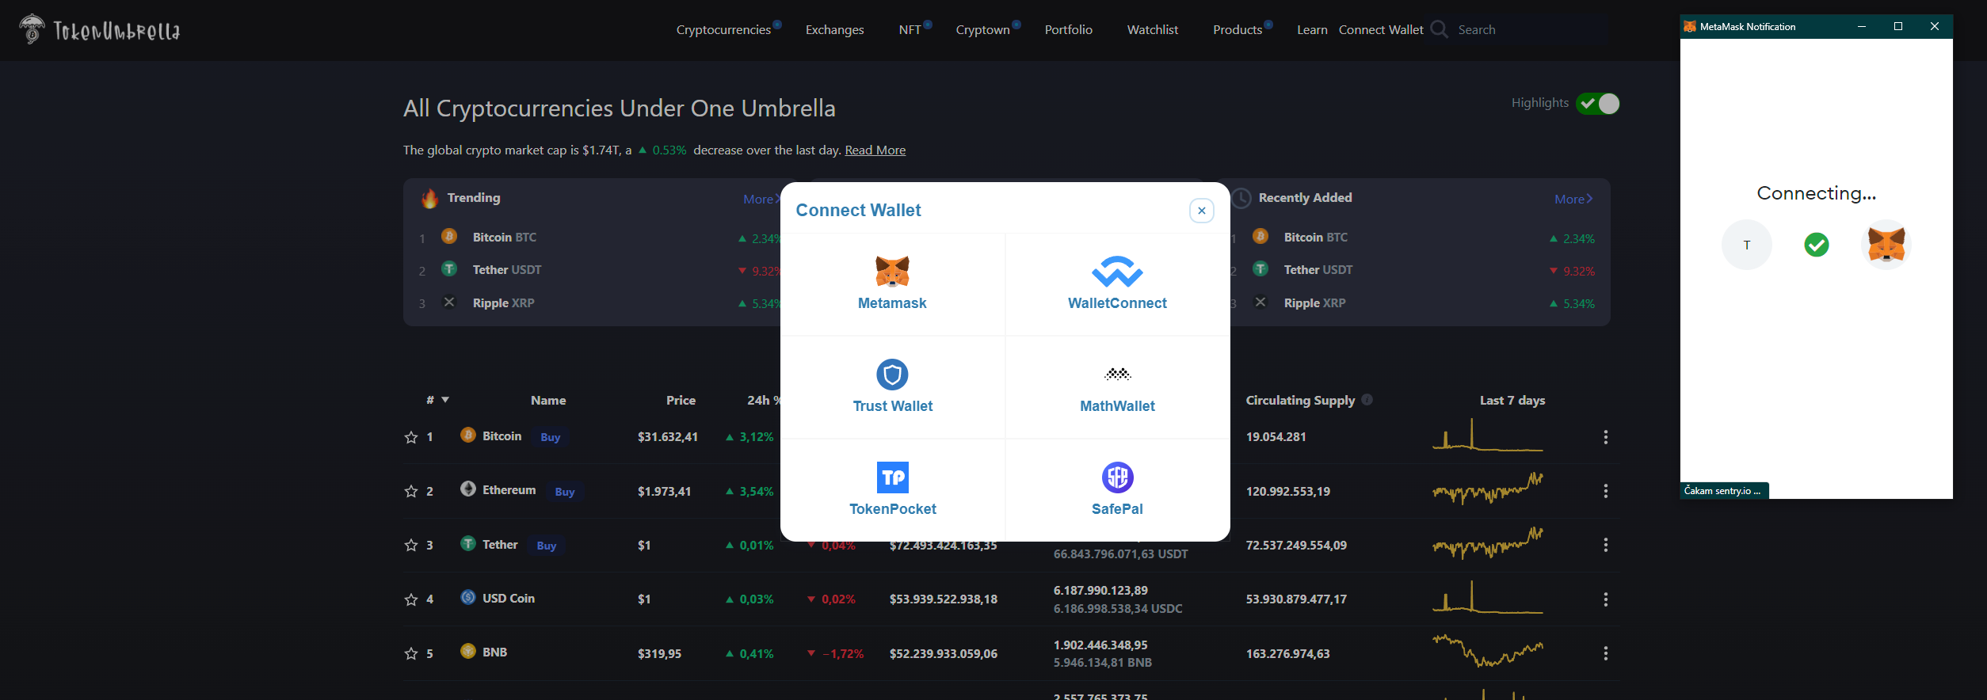
Task: Star BNB to add to watchlist
Action: click(x=410, y=653)
